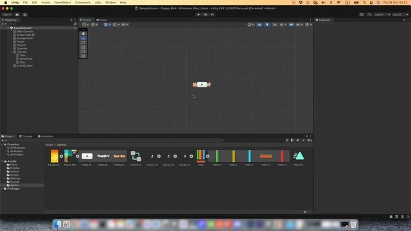Open the draw mode shading dropdown
Image resolution: width=411 pixels, height=231 pixels.
(x=250, y=24)
